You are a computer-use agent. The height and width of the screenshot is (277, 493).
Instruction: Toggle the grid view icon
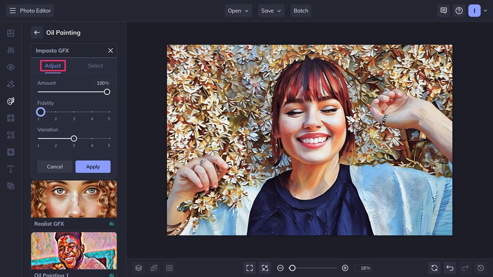pyautogui.click(x=169, y=268)
